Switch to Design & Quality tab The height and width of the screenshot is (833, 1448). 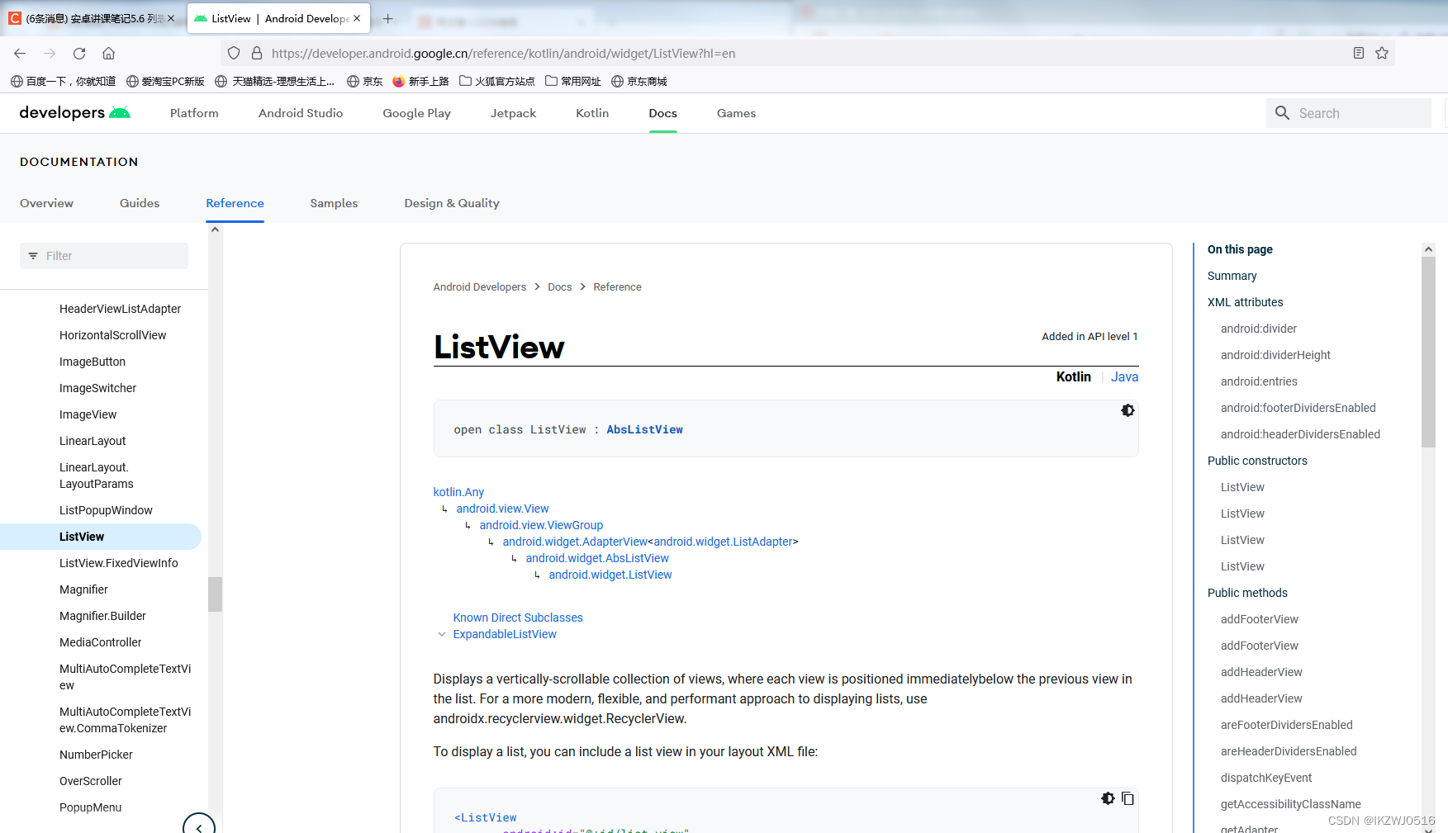(x=452, y=203)
